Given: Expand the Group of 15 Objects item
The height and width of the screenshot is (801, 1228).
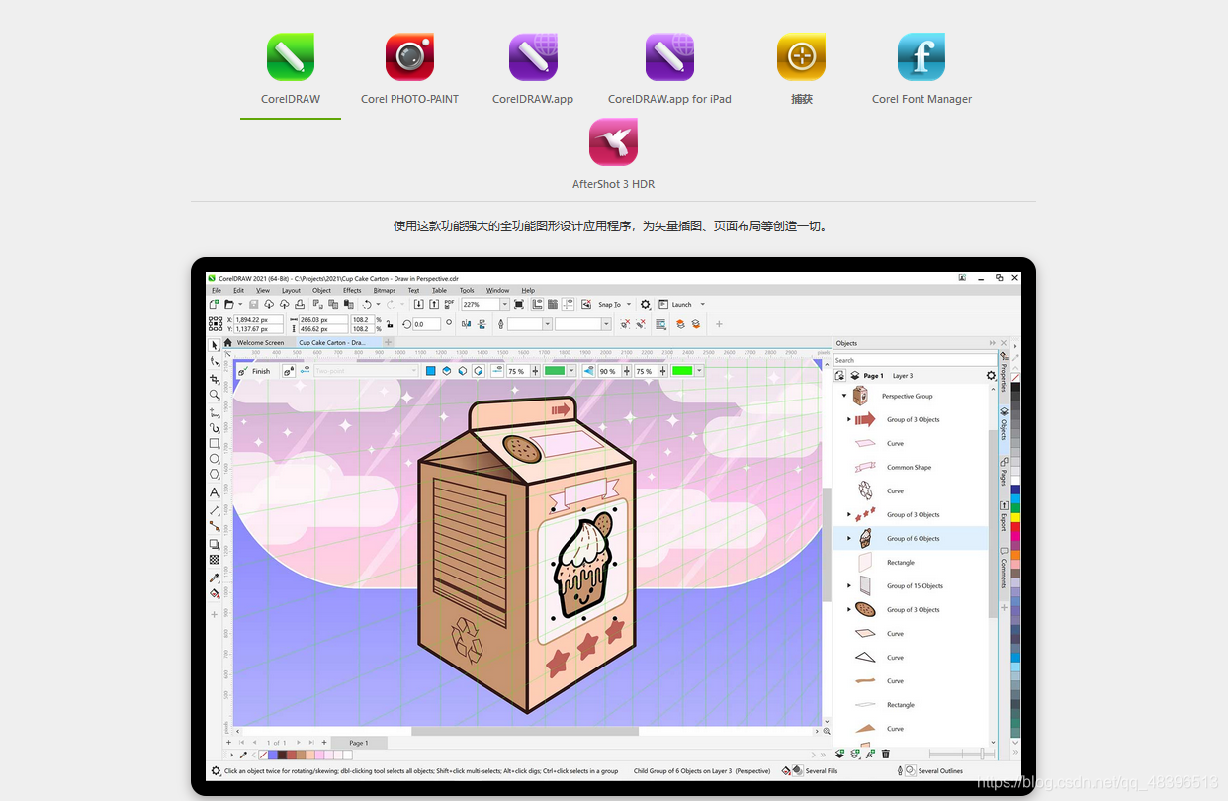Looking at the screenshot, I should [849, 585].
